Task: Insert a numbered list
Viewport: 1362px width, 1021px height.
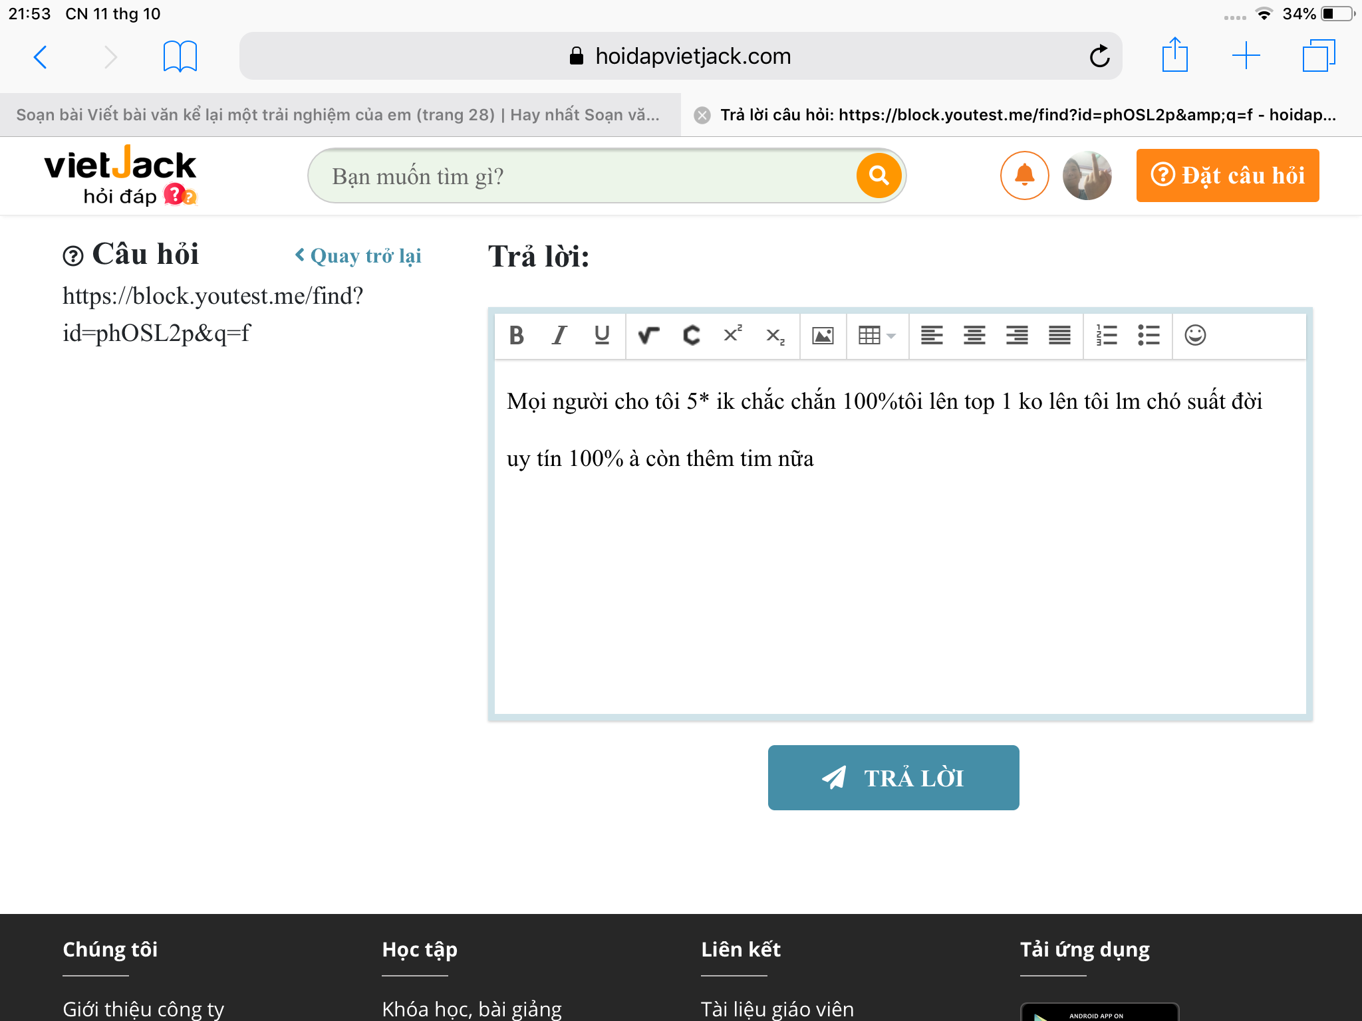Action: [x=1107, y=335]
